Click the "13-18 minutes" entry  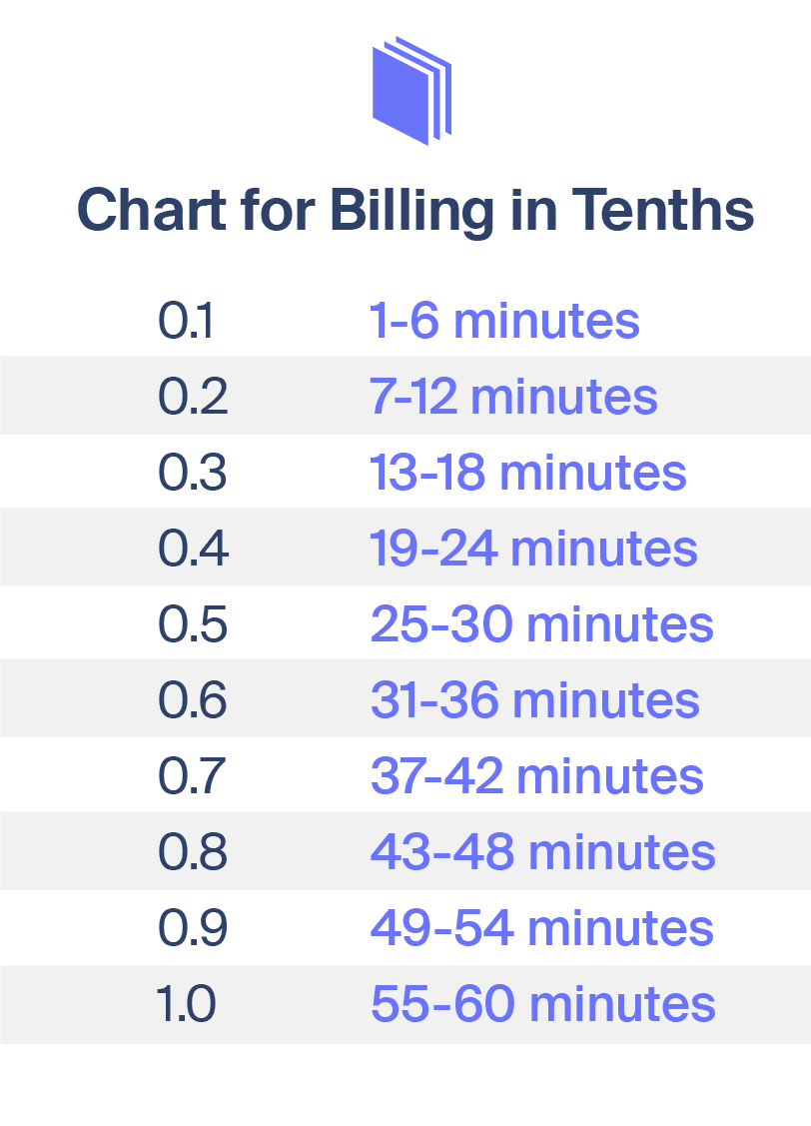point(528,474)
